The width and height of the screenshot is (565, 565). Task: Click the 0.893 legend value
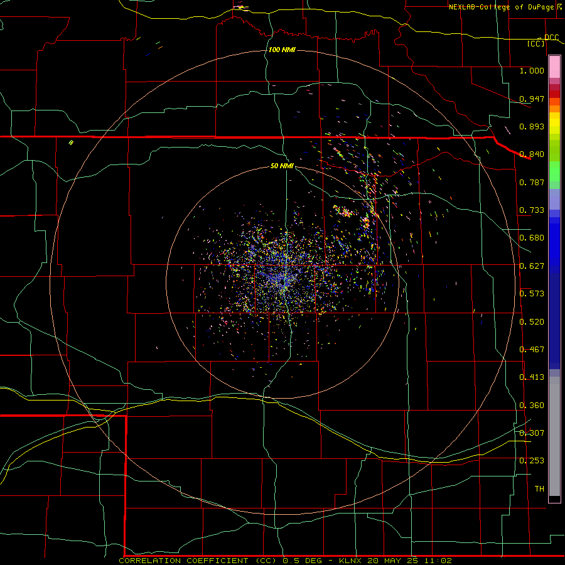(x=532, y=126)
